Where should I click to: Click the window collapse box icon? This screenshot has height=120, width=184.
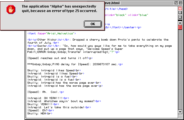point(180,3)
